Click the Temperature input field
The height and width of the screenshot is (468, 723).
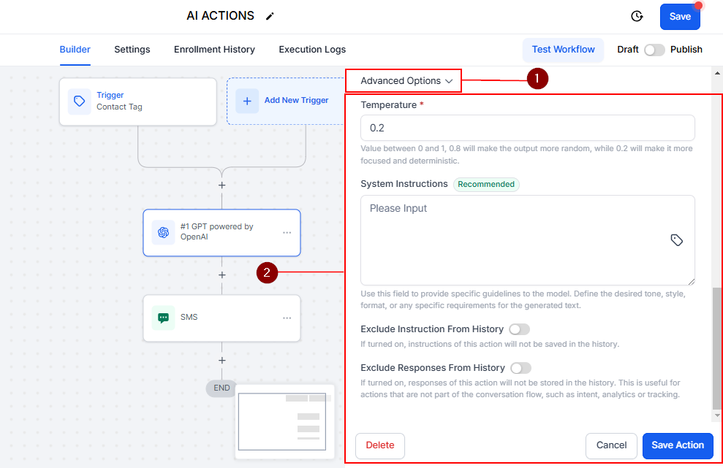pyautogui.click(x=528, y=128)
